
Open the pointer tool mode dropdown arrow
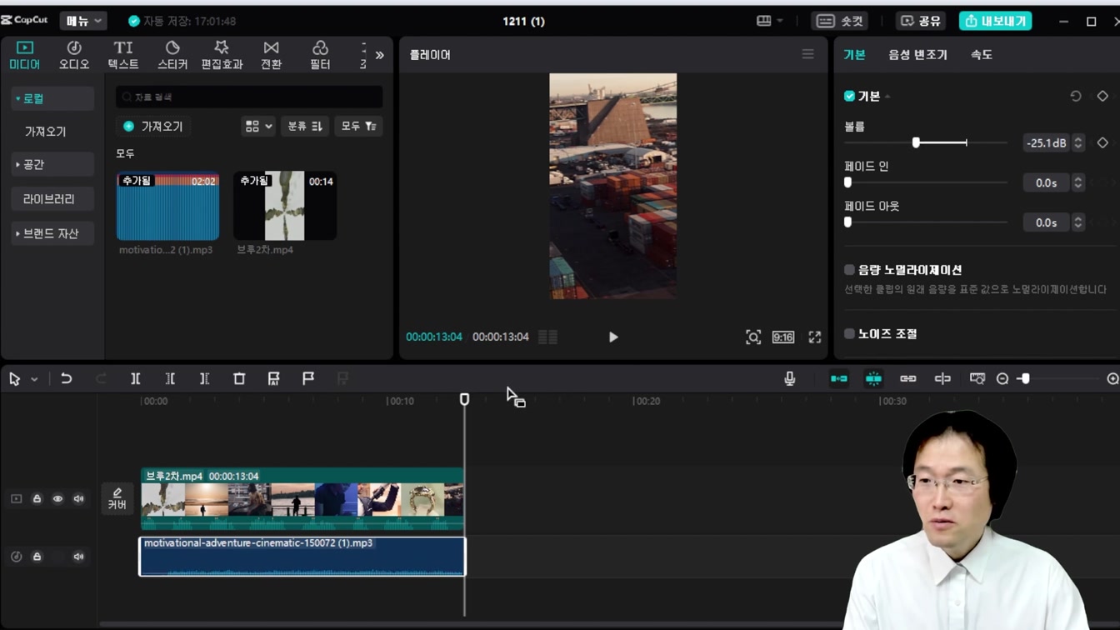(34, 380)
